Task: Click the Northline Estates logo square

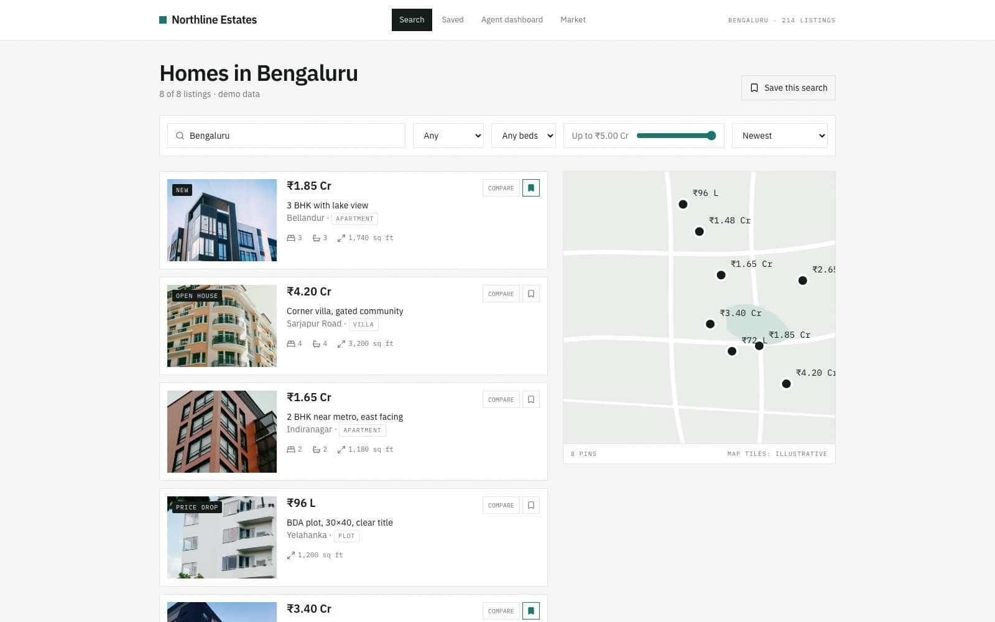Action: 163,20
